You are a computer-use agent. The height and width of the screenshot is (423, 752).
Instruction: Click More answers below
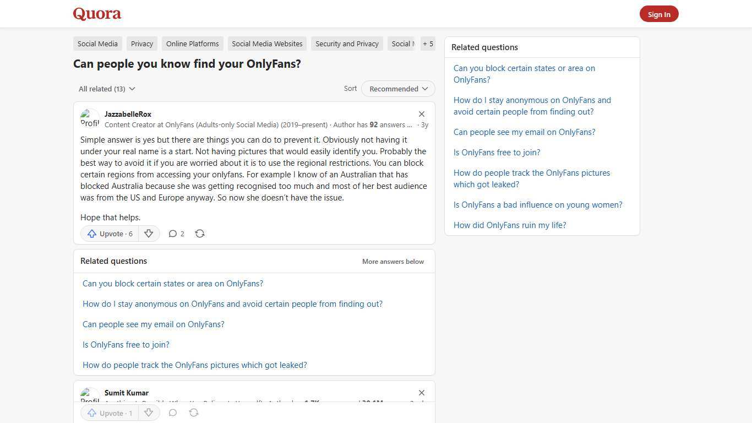pyautogui.click(x=393, y=261)
